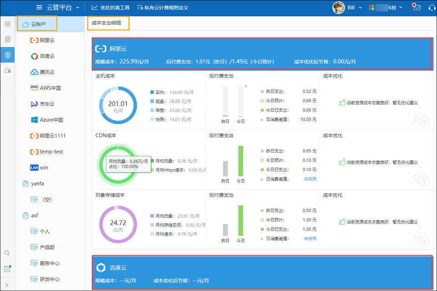
Task: Expand the left sidebar with bottom chevron
Action: (x=7, y=285)
